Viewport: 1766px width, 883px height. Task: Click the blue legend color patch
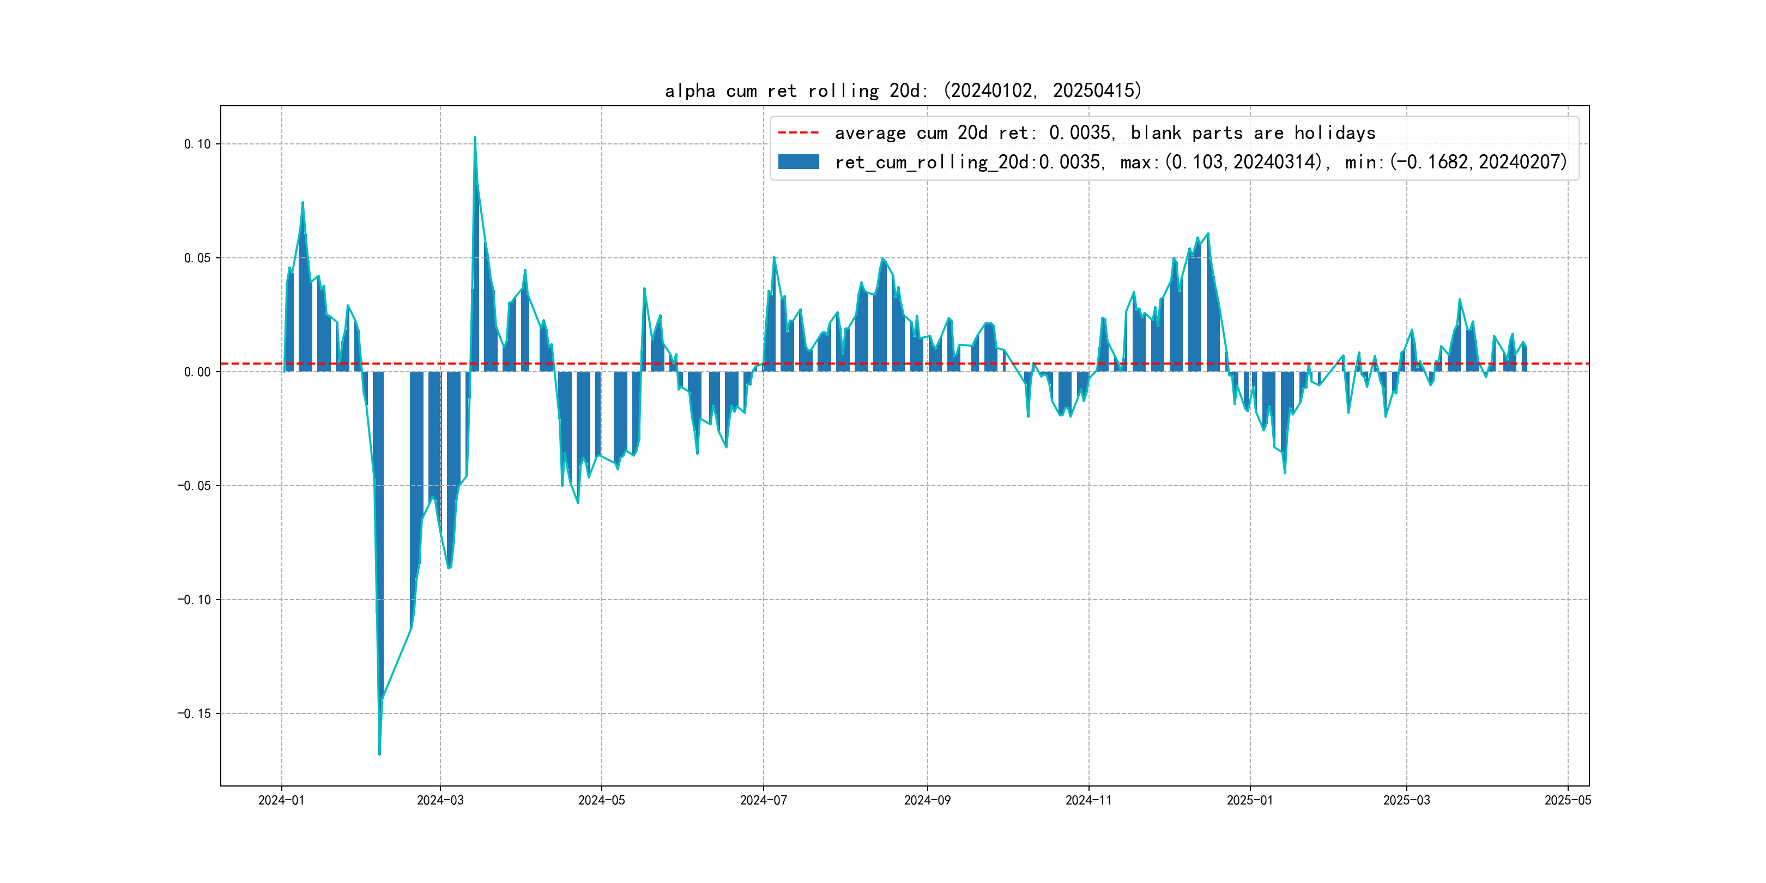point(798,162)
